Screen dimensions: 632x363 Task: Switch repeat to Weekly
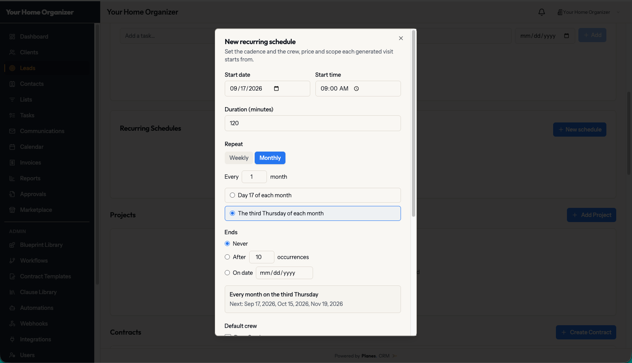[239, 158]
